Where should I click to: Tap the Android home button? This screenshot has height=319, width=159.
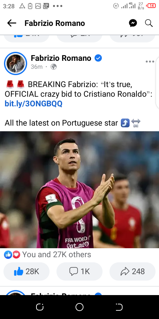tap(79, 307)
